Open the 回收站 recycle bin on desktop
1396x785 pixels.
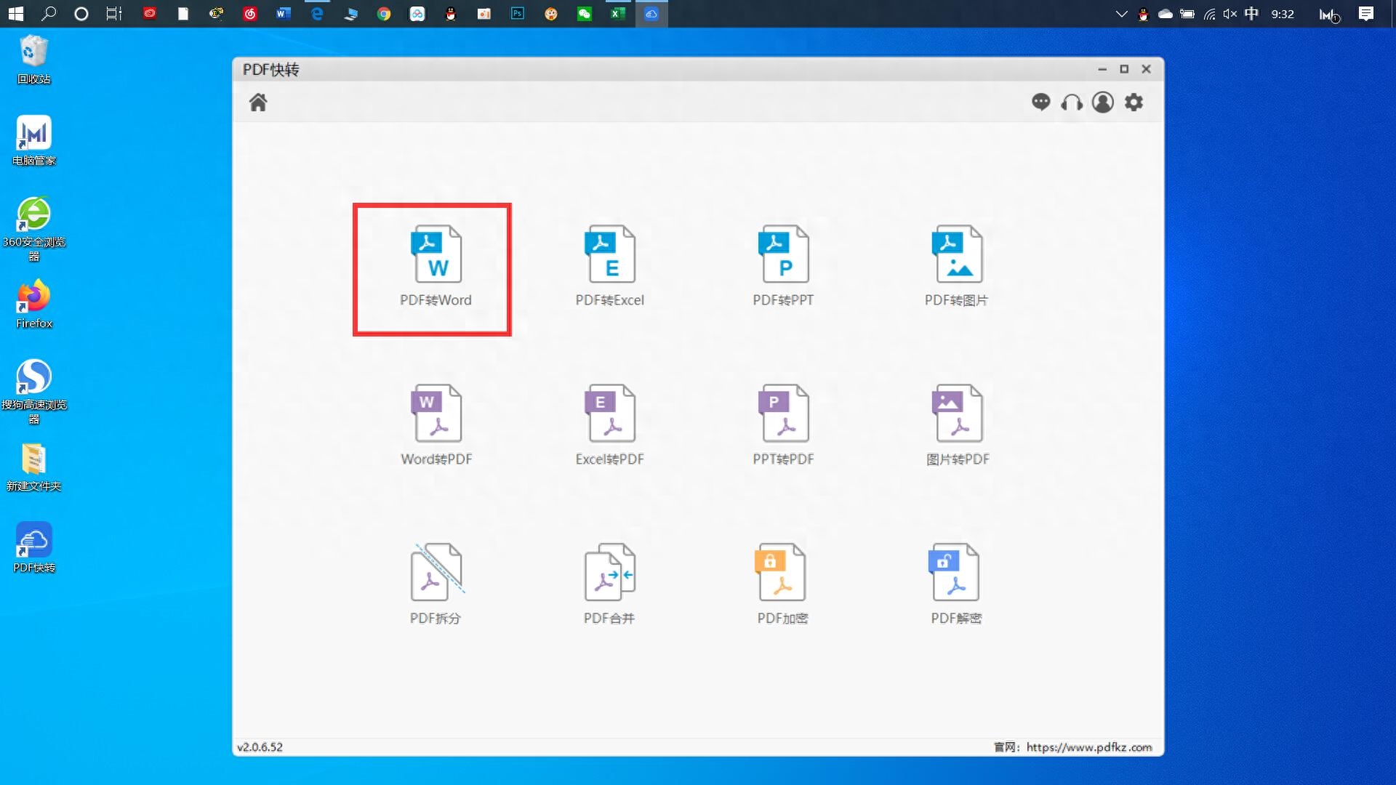tap(34, 60)
